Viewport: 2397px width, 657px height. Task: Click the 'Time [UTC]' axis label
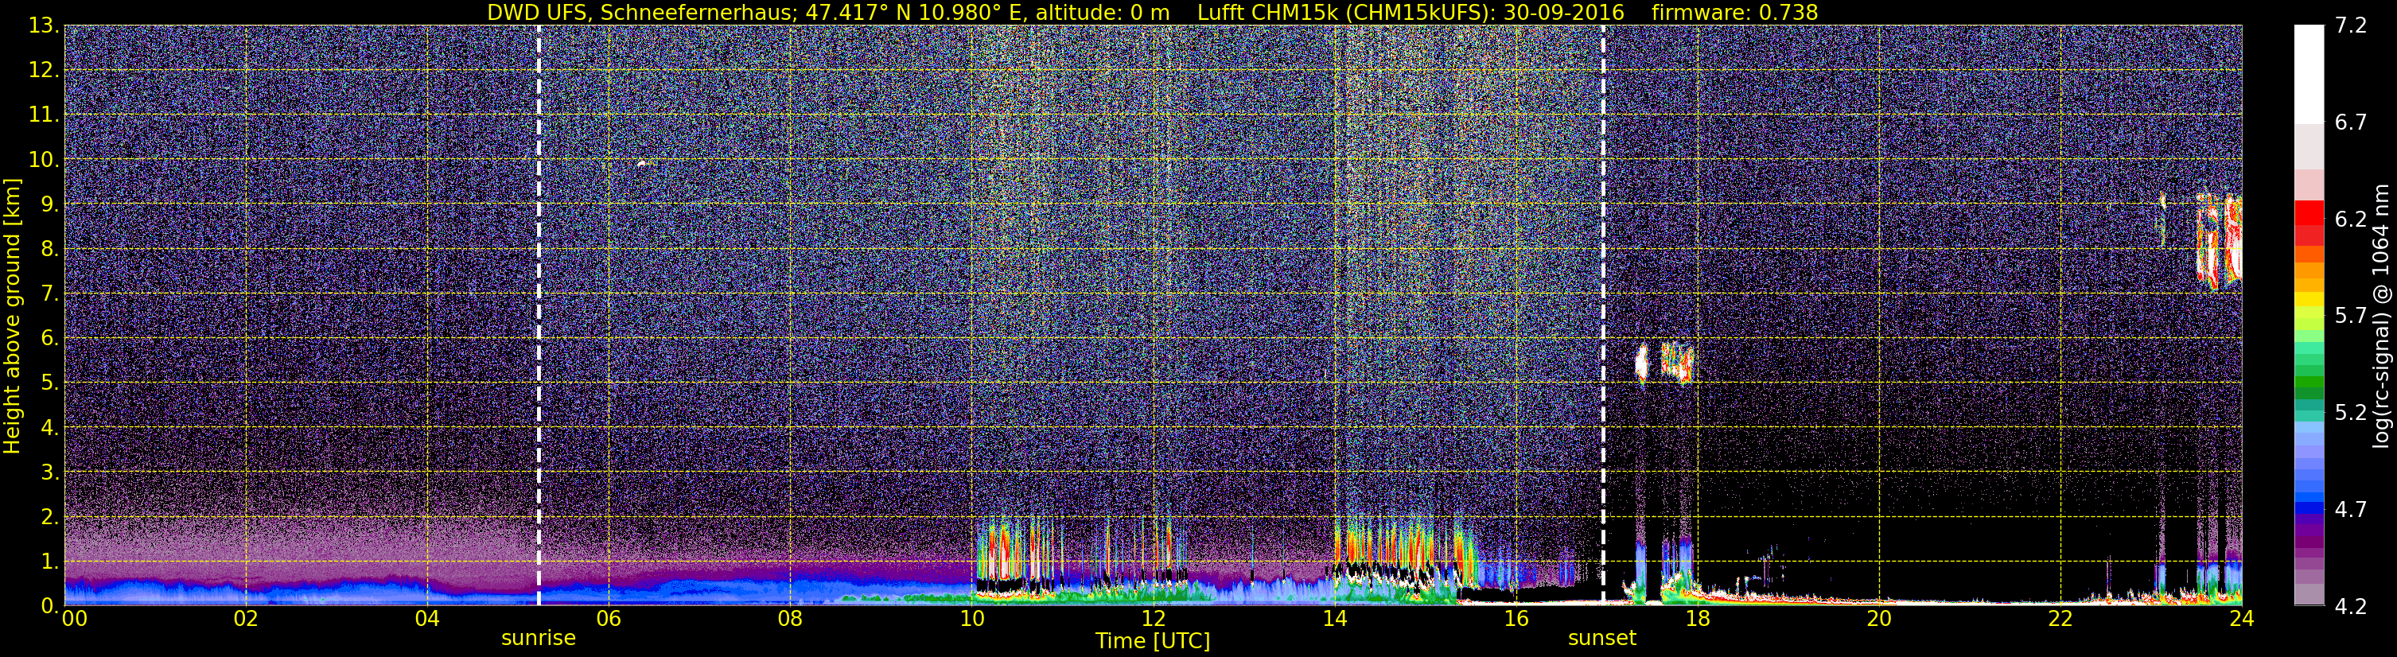[1153, 641]
